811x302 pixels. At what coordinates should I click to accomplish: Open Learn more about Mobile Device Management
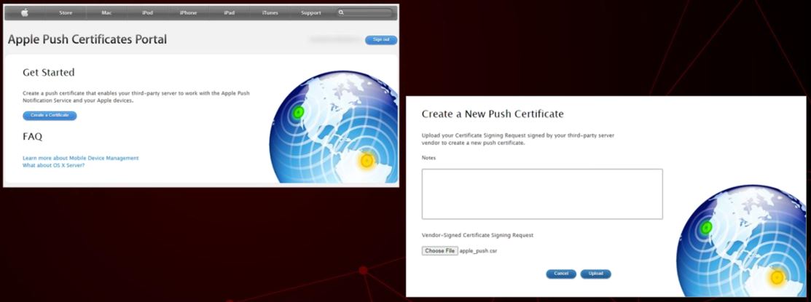(80, 158)
